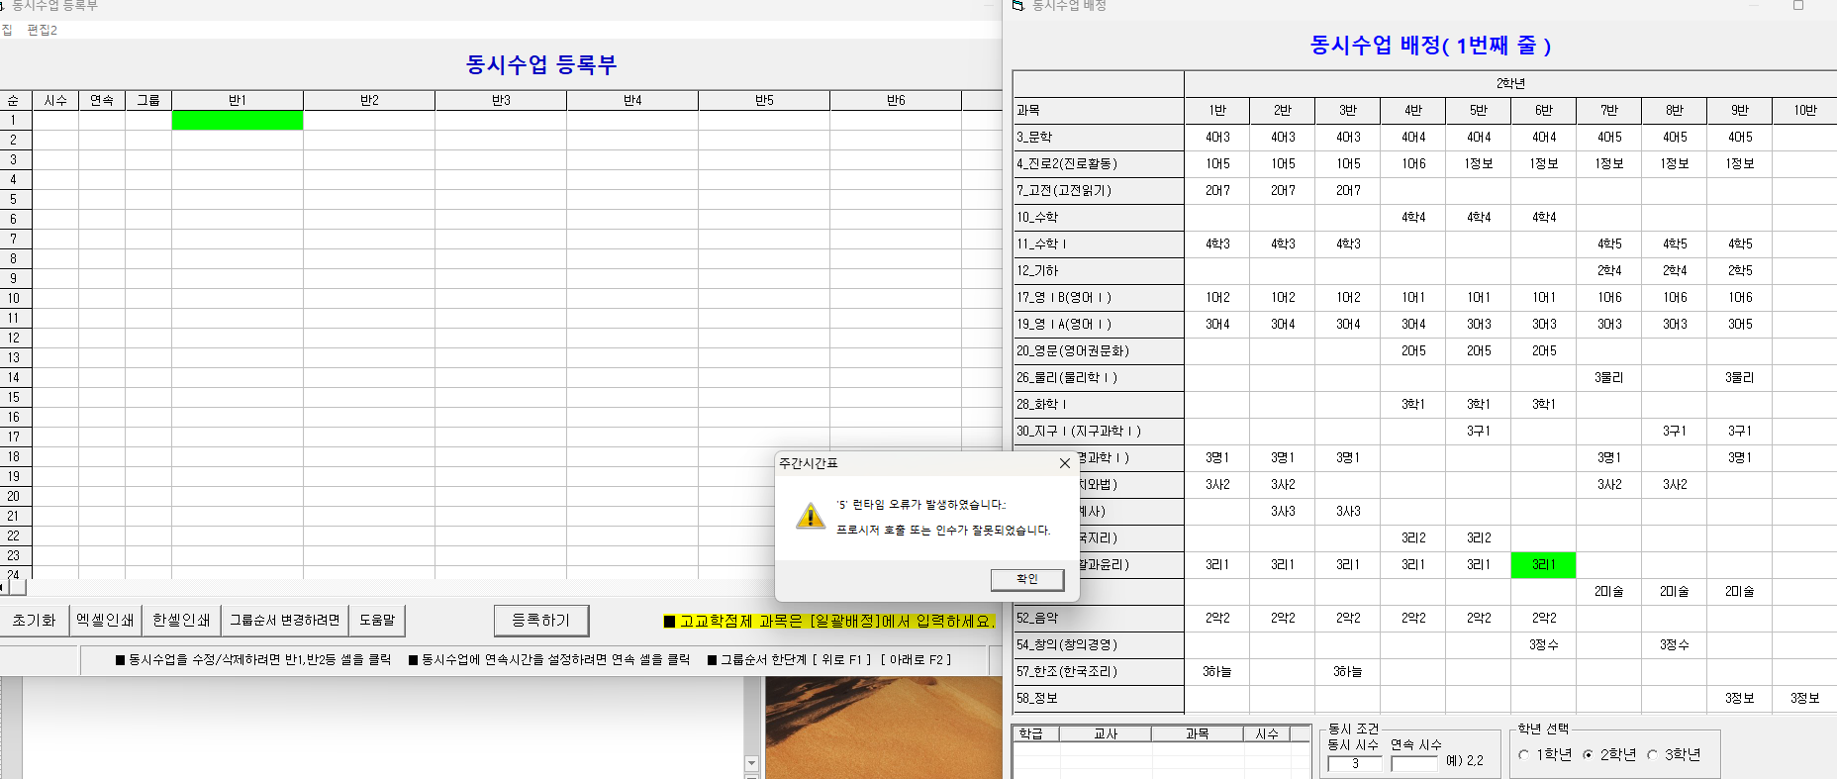Click the 엑셀인쇄 button
1837x779 pixels.
(105, 621)
